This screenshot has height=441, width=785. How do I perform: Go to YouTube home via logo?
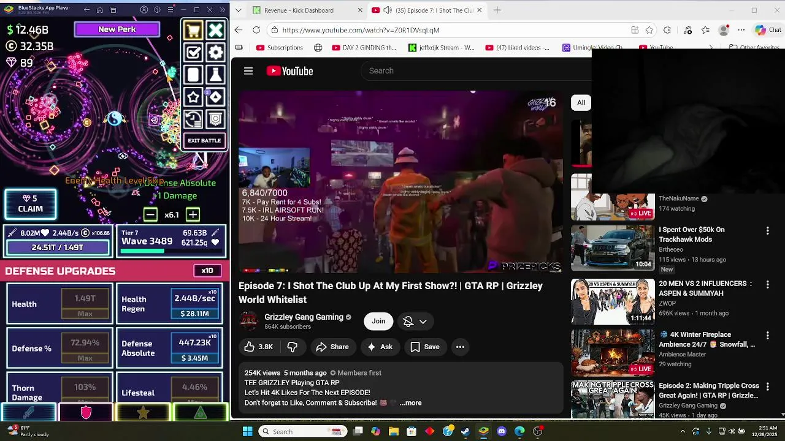click(x=289, y=71)
